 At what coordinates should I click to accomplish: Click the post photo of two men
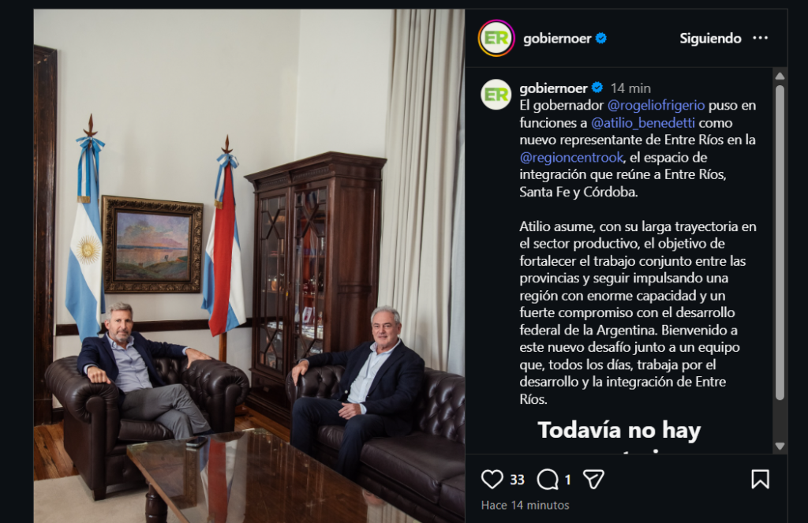pos(249,266)
